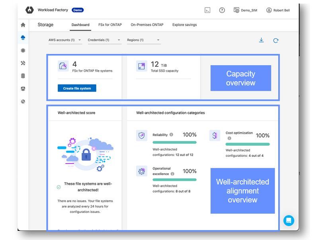The width and height of the screenshot is (320, 240).
Task: Click the security lock illustration
Action: coord(86,154)
